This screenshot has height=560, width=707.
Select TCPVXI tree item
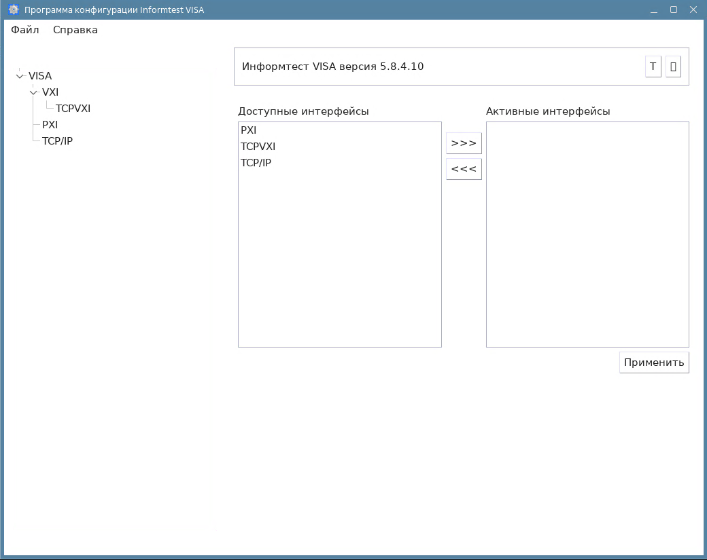73,109
